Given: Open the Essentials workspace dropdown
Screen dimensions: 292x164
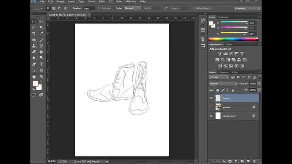Looking at the screenshot, I should [247, 9].
